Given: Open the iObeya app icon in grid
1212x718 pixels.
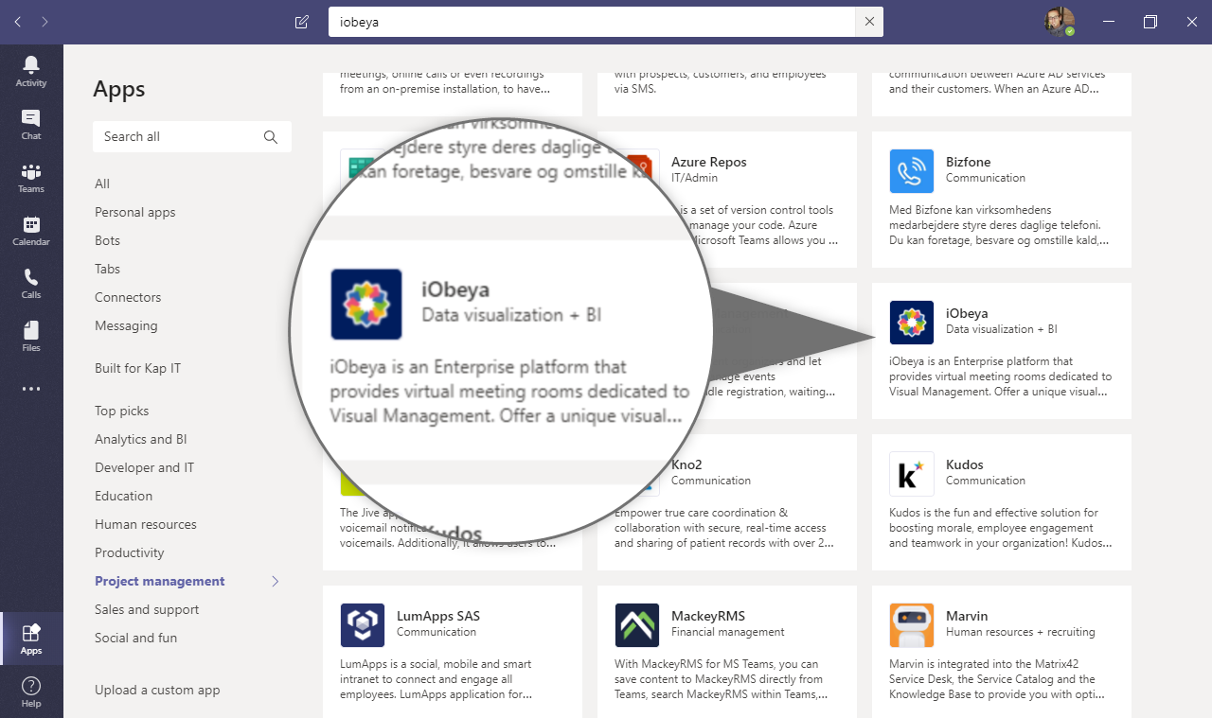Looking at the screenshot, I should tap(912, 323).
